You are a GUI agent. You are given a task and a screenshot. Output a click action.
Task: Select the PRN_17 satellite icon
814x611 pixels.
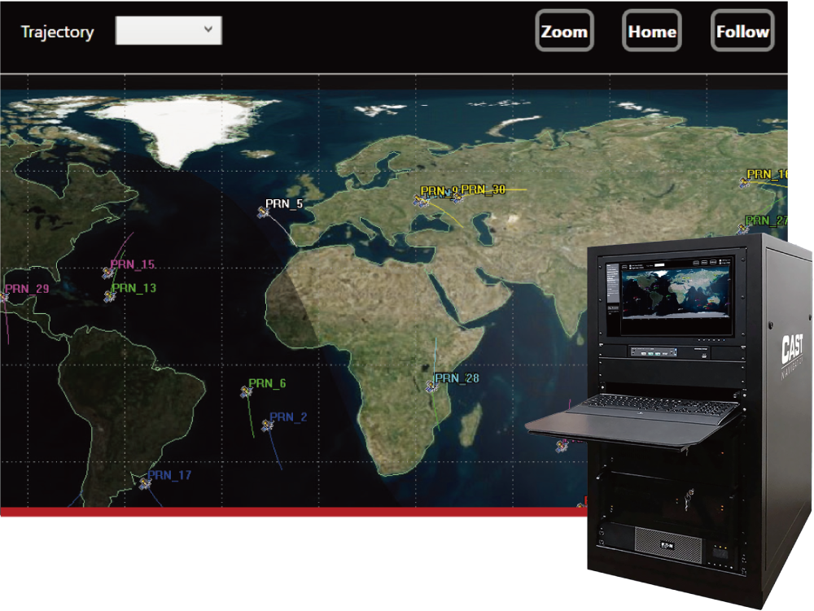(x=145, y=483)
